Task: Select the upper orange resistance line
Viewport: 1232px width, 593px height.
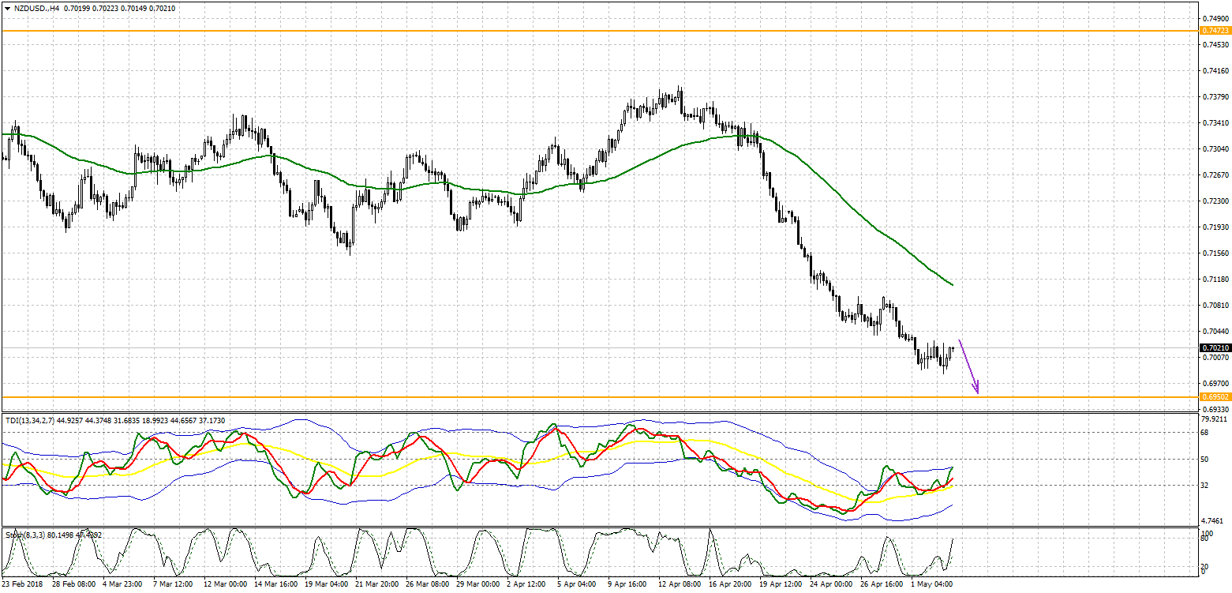Action: (552, 31)
